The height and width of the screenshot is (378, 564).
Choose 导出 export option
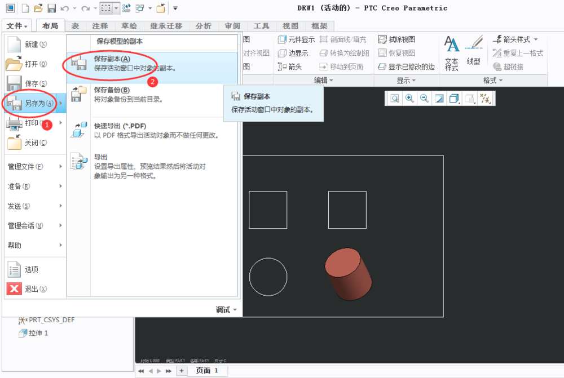tap(152, 166)
